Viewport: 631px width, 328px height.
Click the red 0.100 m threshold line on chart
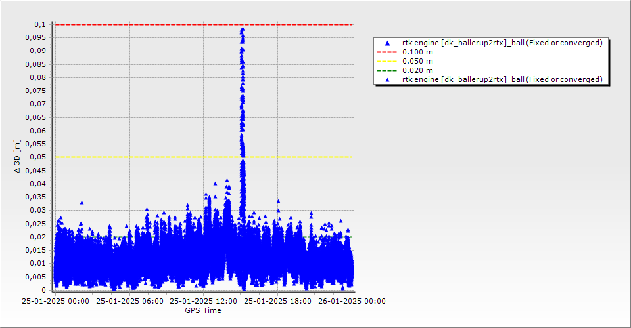pos(204,24)
